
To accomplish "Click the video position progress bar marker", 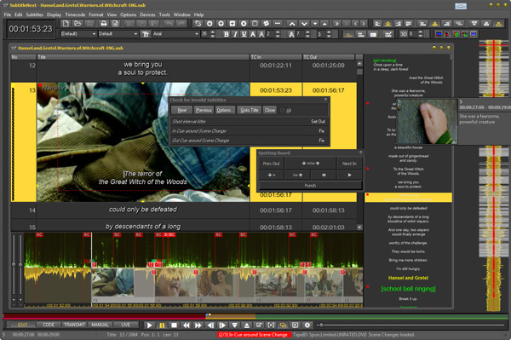I will [x=209, y=315].
